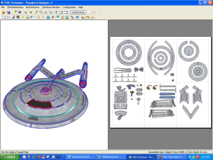Click the clipboard copy pattern icon
213x160 pixels.
click(88, 17)
